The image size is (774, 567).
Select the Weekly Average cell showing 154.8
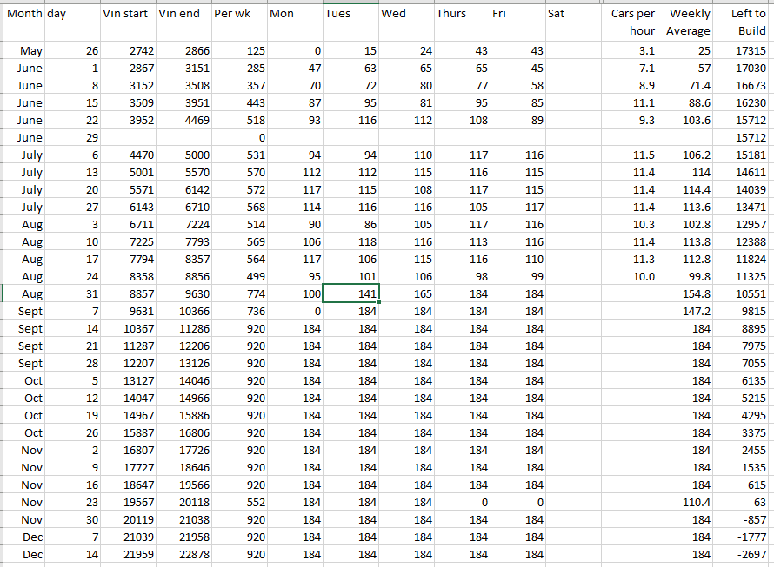click(687, 293)
